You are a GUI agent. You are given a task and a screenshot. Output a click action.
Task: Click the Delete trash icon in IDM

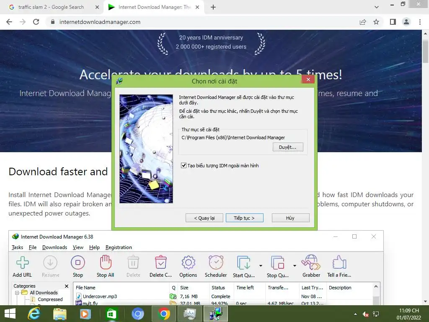point(133,262)
